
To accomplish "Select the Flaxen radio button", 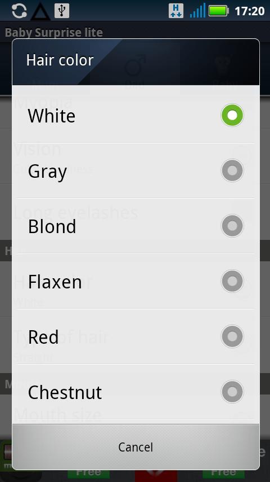I will [x=232, y=281].
